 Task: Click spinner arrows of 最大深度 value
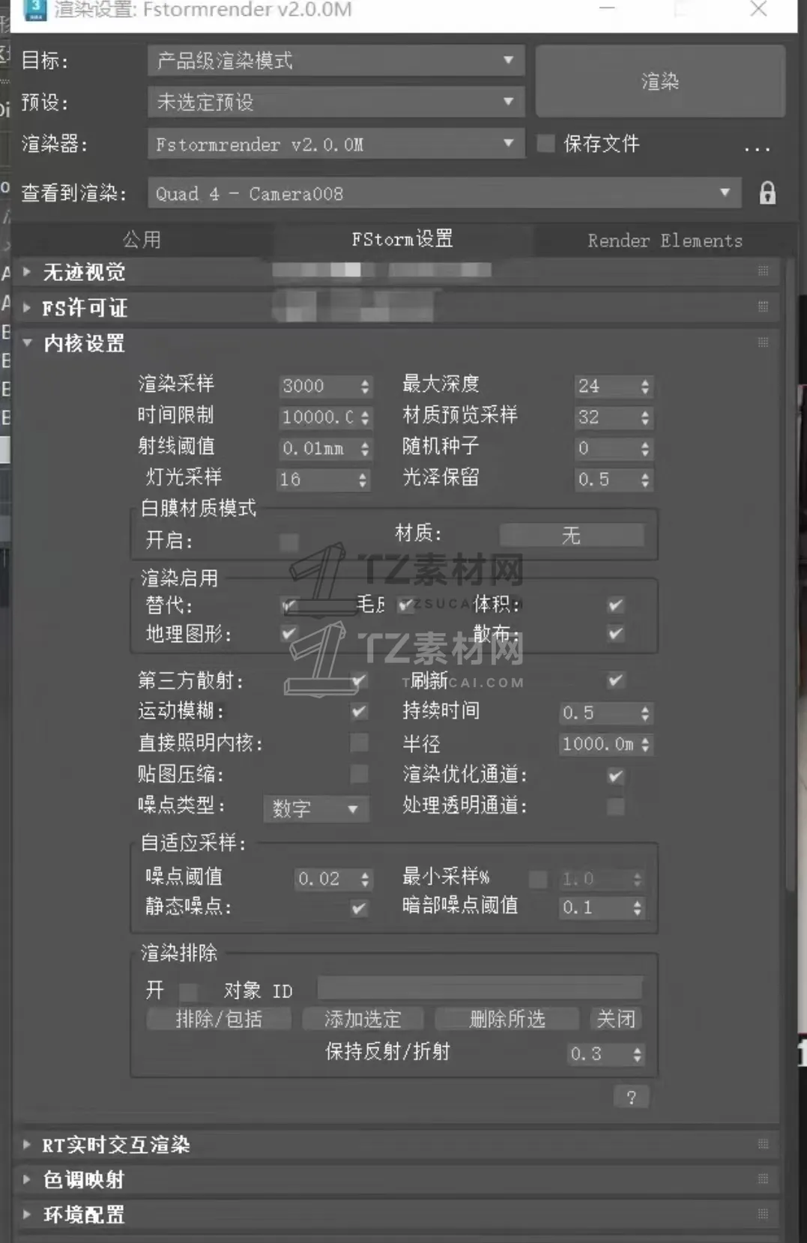(x=645, y=387)
